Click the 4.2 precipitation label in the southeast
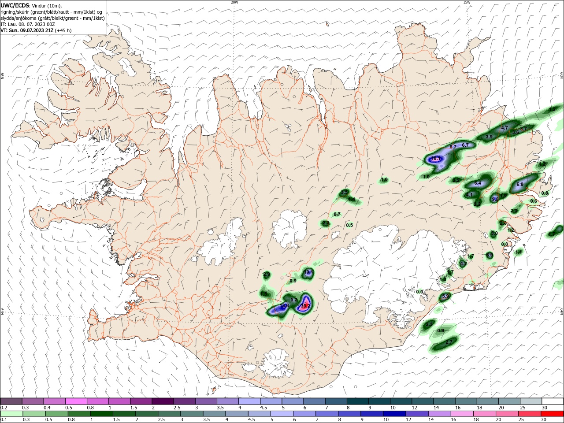This screenshot has height=423, width=564. (x=463, y=263)
